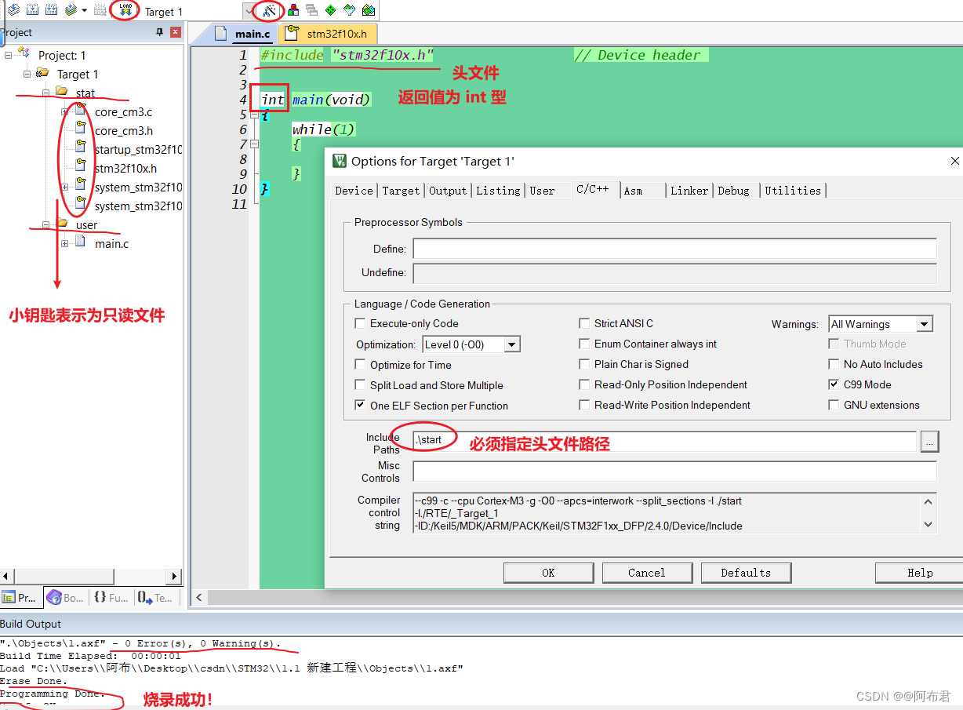Open the Warnings dropdown
963x710 pixels.
[924, 324]
